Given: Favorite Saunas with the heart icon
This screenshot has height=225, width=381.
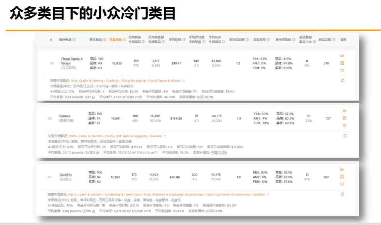Looking at the screenshot, I should pyautogui.click(x=344, y=126).
